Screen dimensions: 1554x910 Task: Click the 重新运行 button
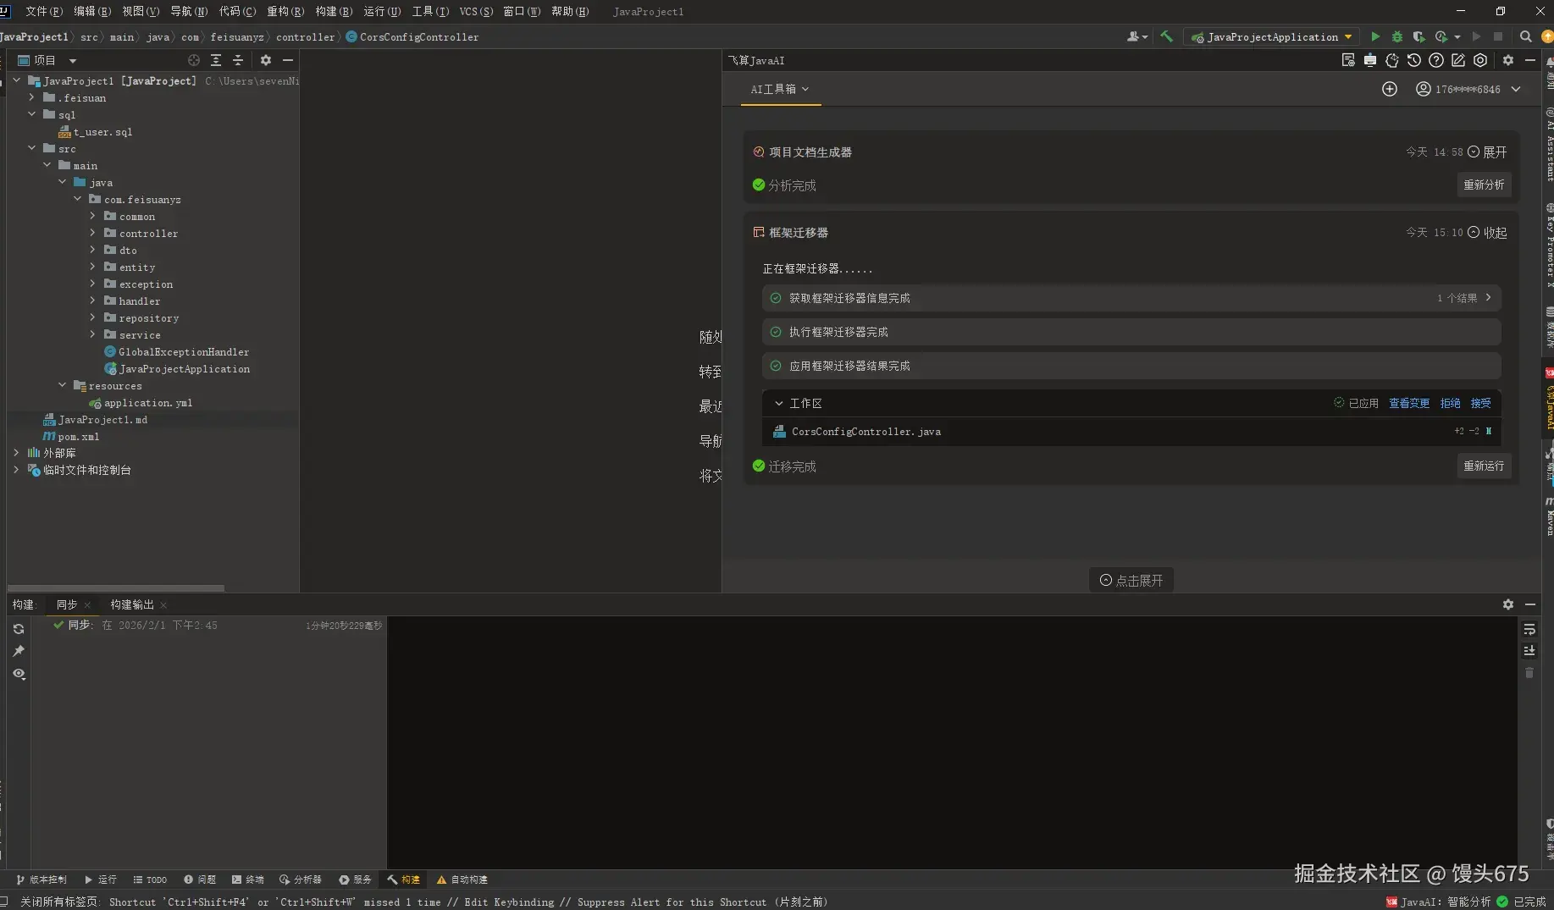pyautogui.click(x=1484, y=466)
